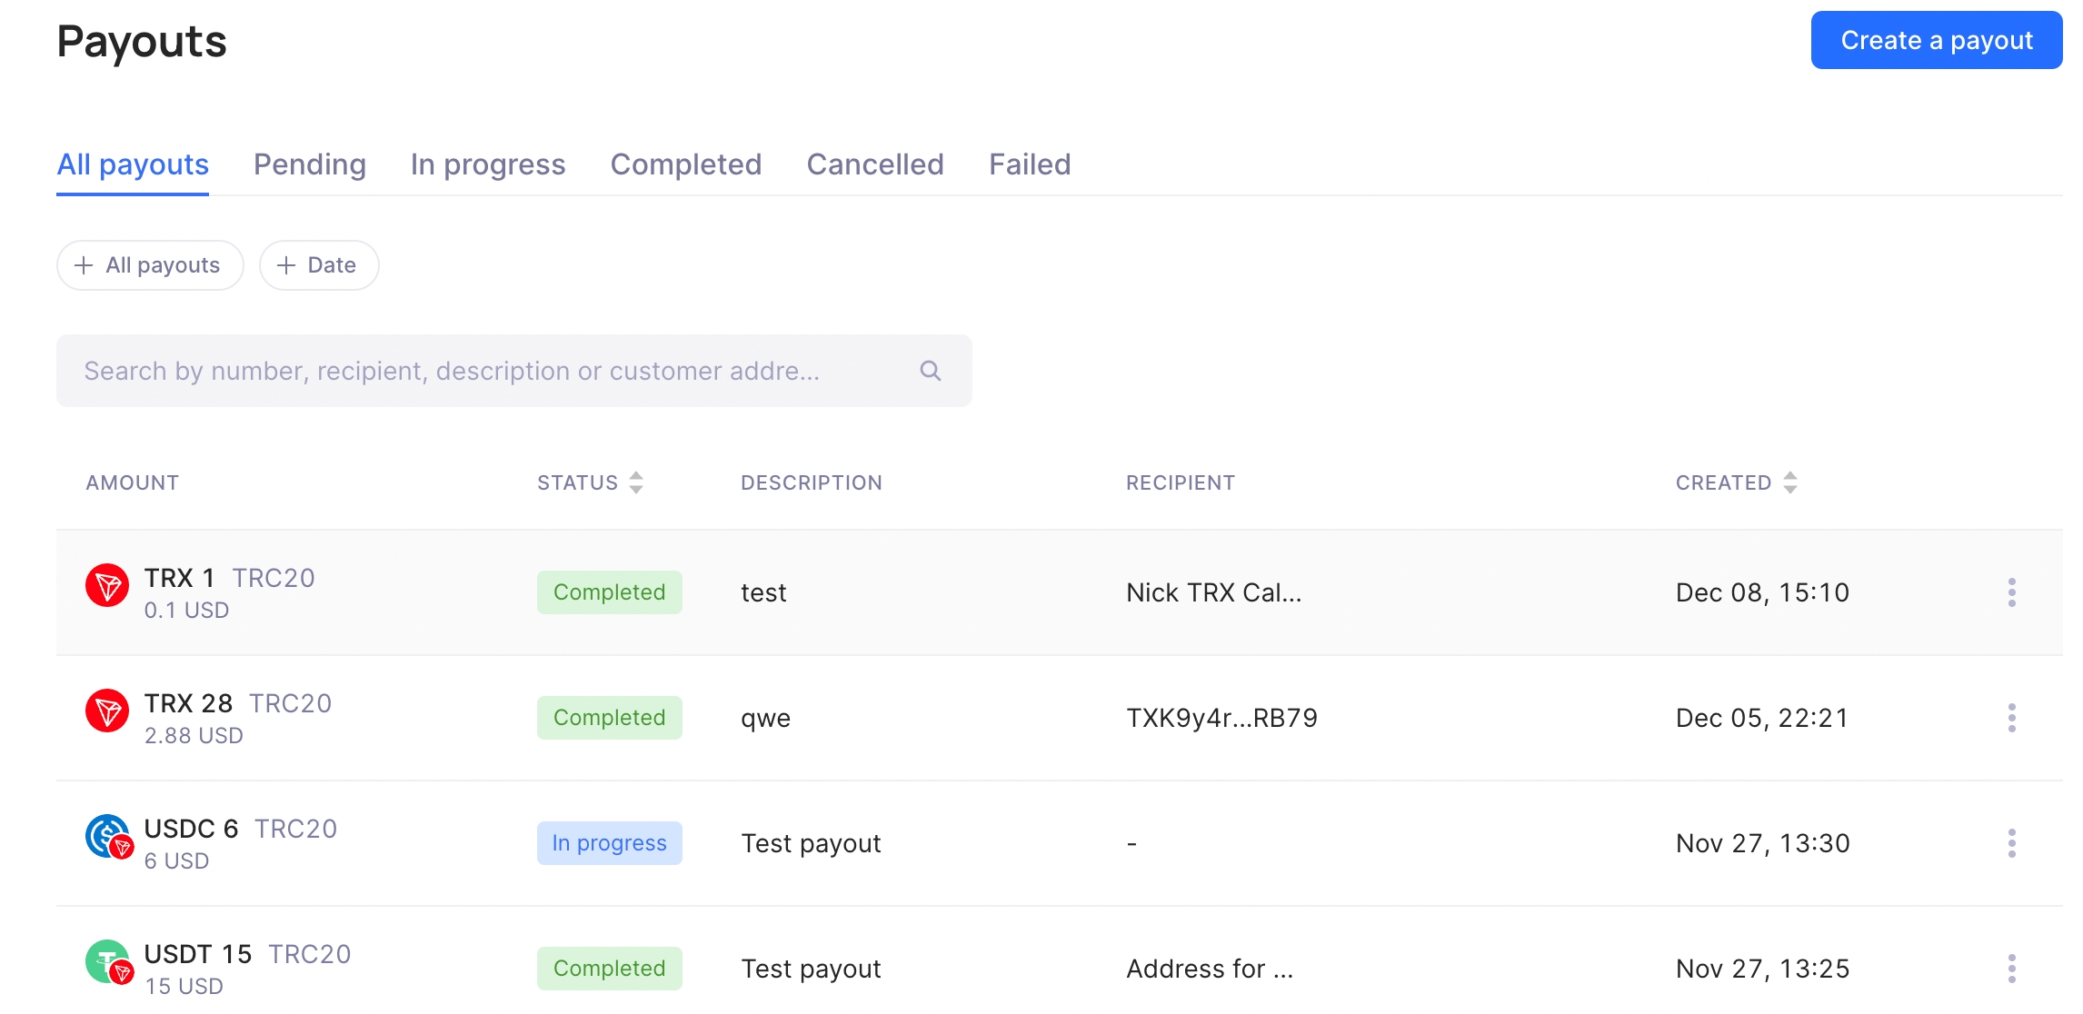Switch to the Completed tab
This screenshot has width=2083, height=1014.
pos(685,164)
